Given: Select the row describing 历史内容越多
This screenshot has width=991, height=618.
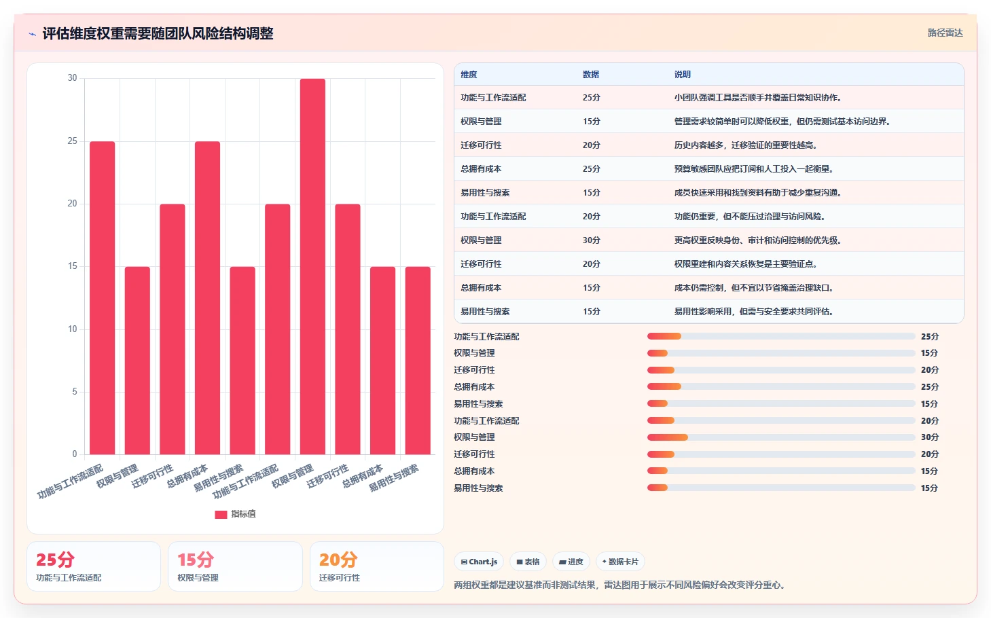Looking at the screenshot, I should point(709,145).
